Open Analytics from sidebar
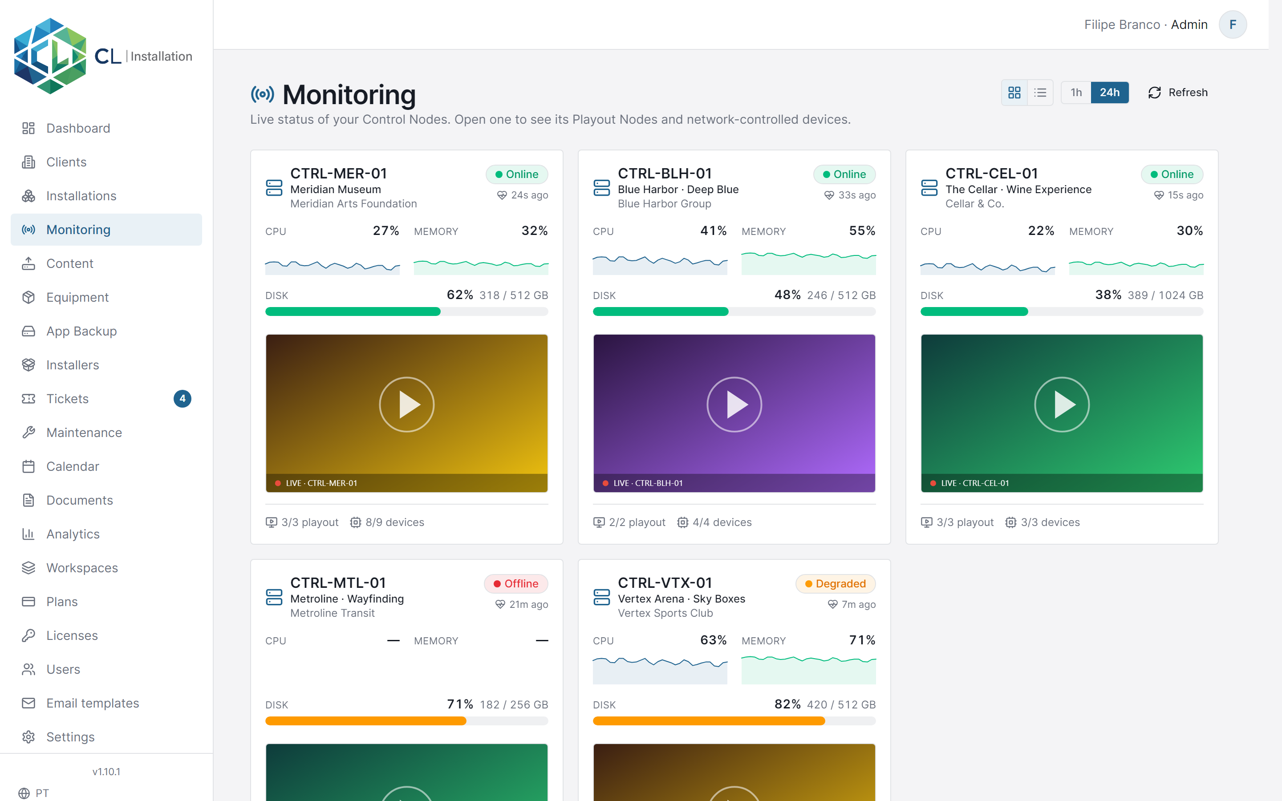Viewport: 1282px width, 801px height. tap(106, 534)
